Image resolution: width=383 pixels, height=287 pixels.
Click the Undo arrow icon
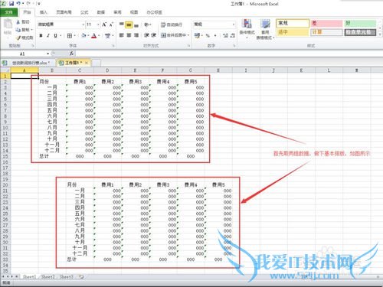[18, 4]
